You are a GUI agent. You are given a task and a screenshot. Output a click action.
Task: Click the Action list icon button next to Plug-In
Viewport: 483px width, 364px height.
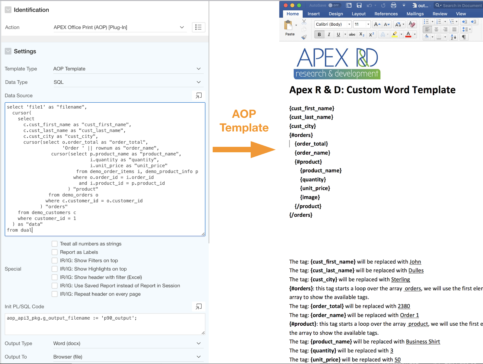pos(198,27)
